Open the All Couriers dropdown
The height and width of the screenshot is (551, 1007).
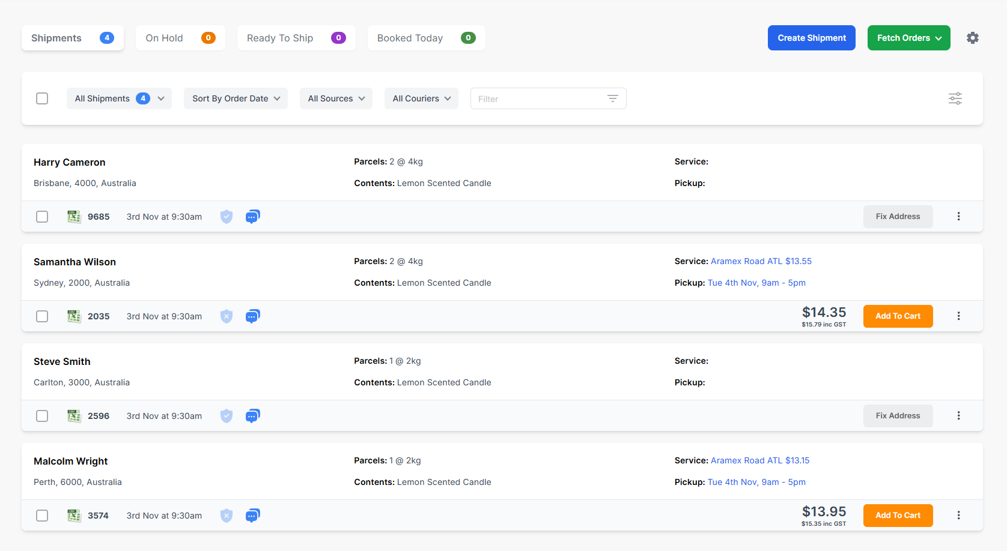(x=421, y=98)
